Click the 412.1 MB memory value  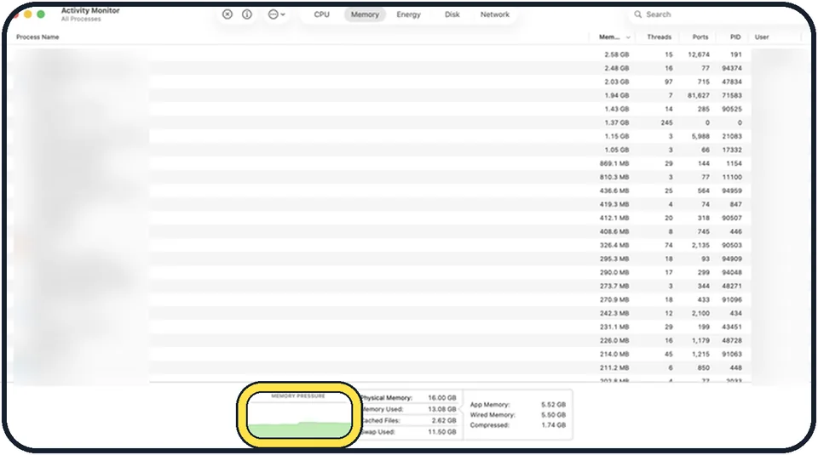pyautogui.click(x=614, y=218)
